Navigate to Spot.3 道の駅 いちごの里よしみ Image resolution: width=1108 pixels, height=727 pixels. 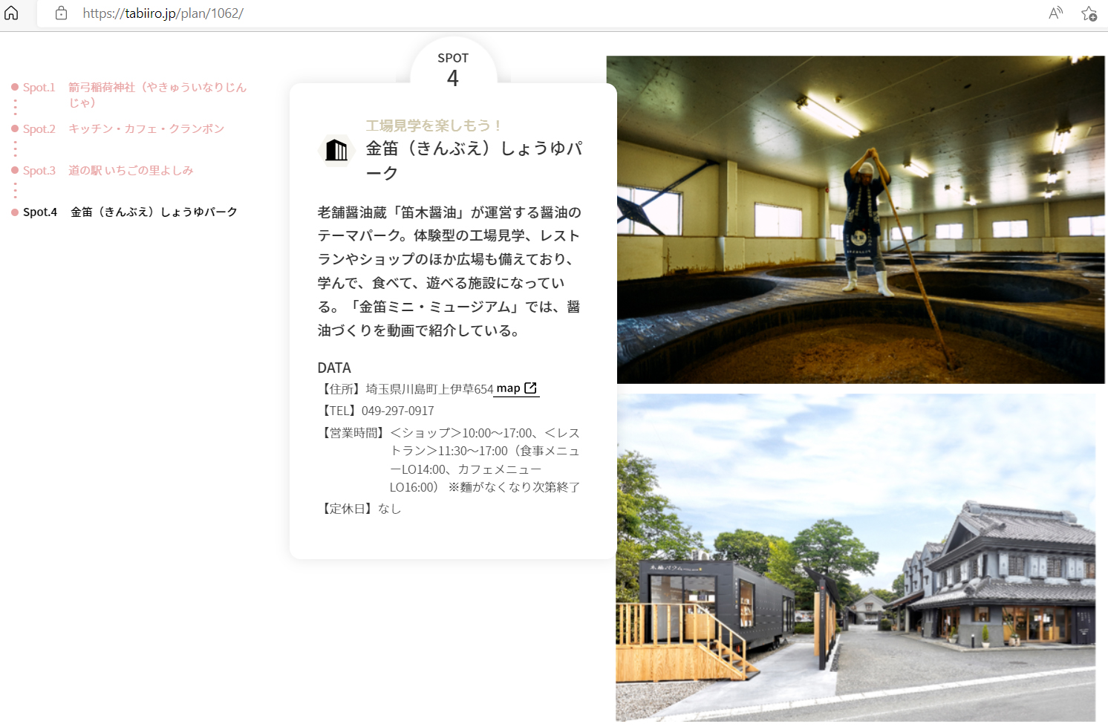130,170
